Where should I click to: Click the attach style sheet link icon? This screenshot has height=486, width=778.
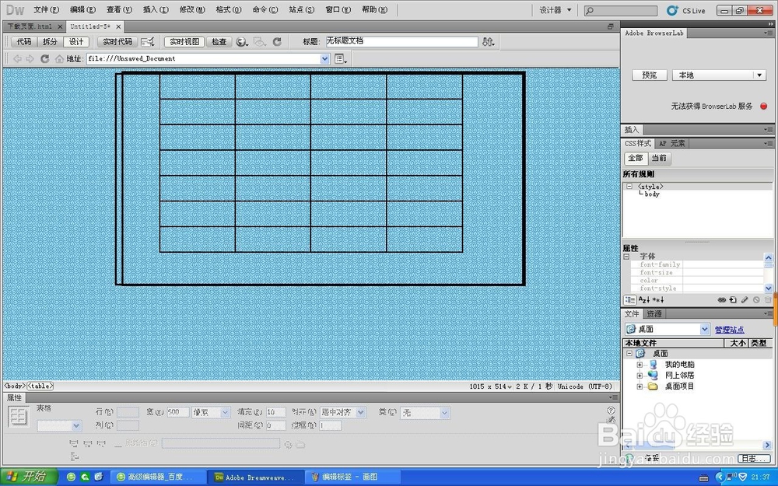[722, 299]
